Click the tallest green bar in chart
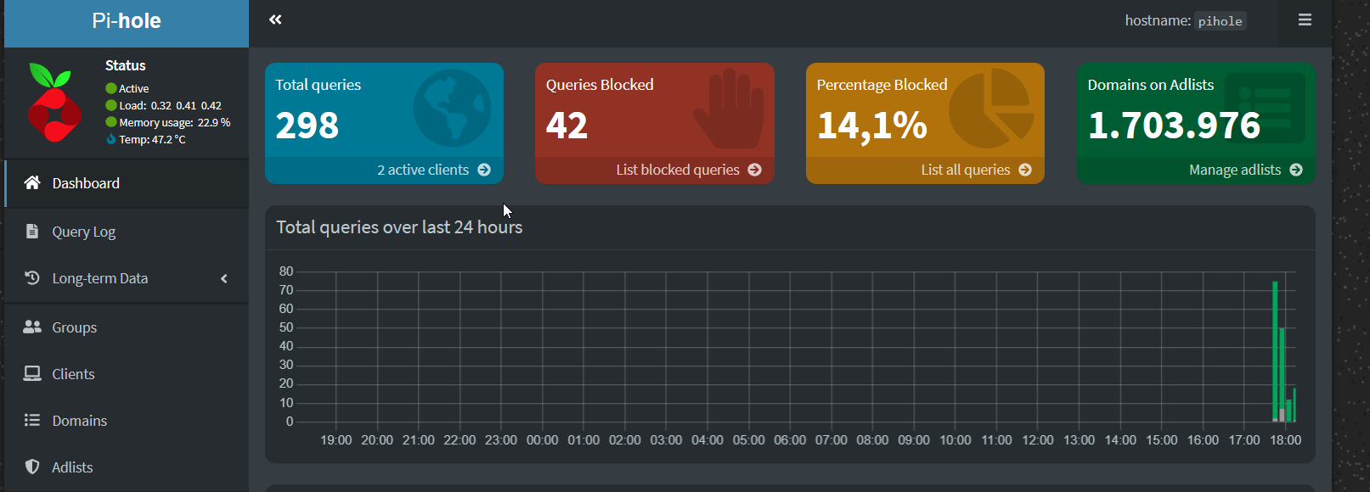The height and width of the screenshot is (492, 1370). pyautogui.click(x=1275, y=351)
